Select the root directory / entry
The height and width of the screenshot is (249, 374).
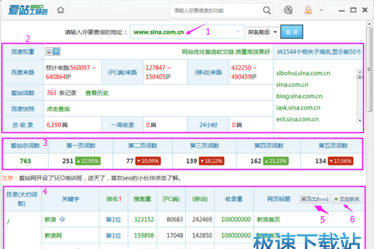coord(8,222)
